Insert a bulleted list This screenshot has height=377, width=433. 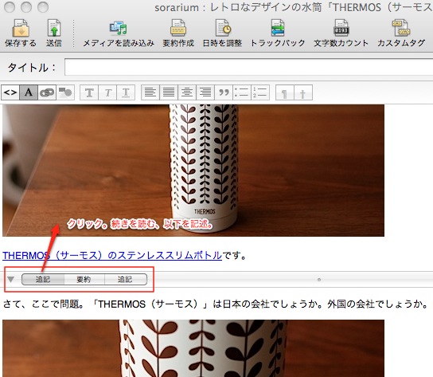pos(242,92)
